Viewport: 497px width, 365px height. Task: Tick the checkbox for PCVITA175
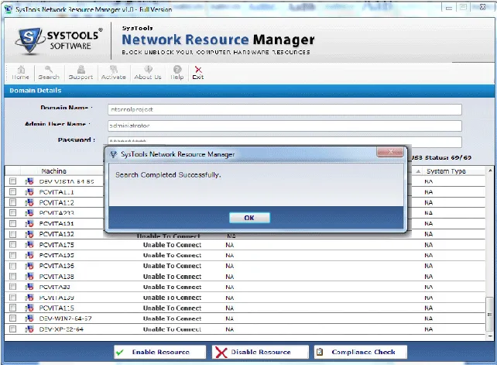click(x=12, y=245)
